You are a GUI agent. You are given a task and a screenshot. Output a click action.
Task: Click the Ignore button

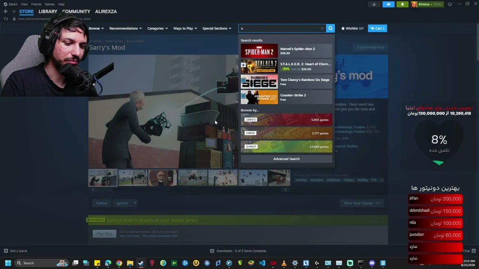click(122, 203)
